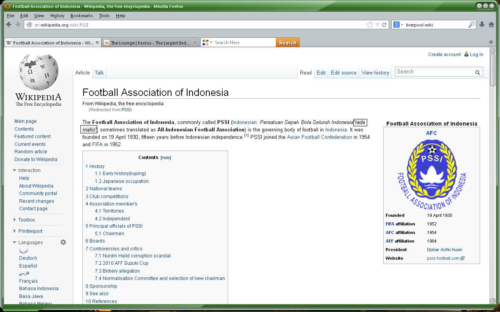This screenshot has width=500, height=312.
Task: Click the Firefox logo in title bar
Action: (x=7, y=6)
